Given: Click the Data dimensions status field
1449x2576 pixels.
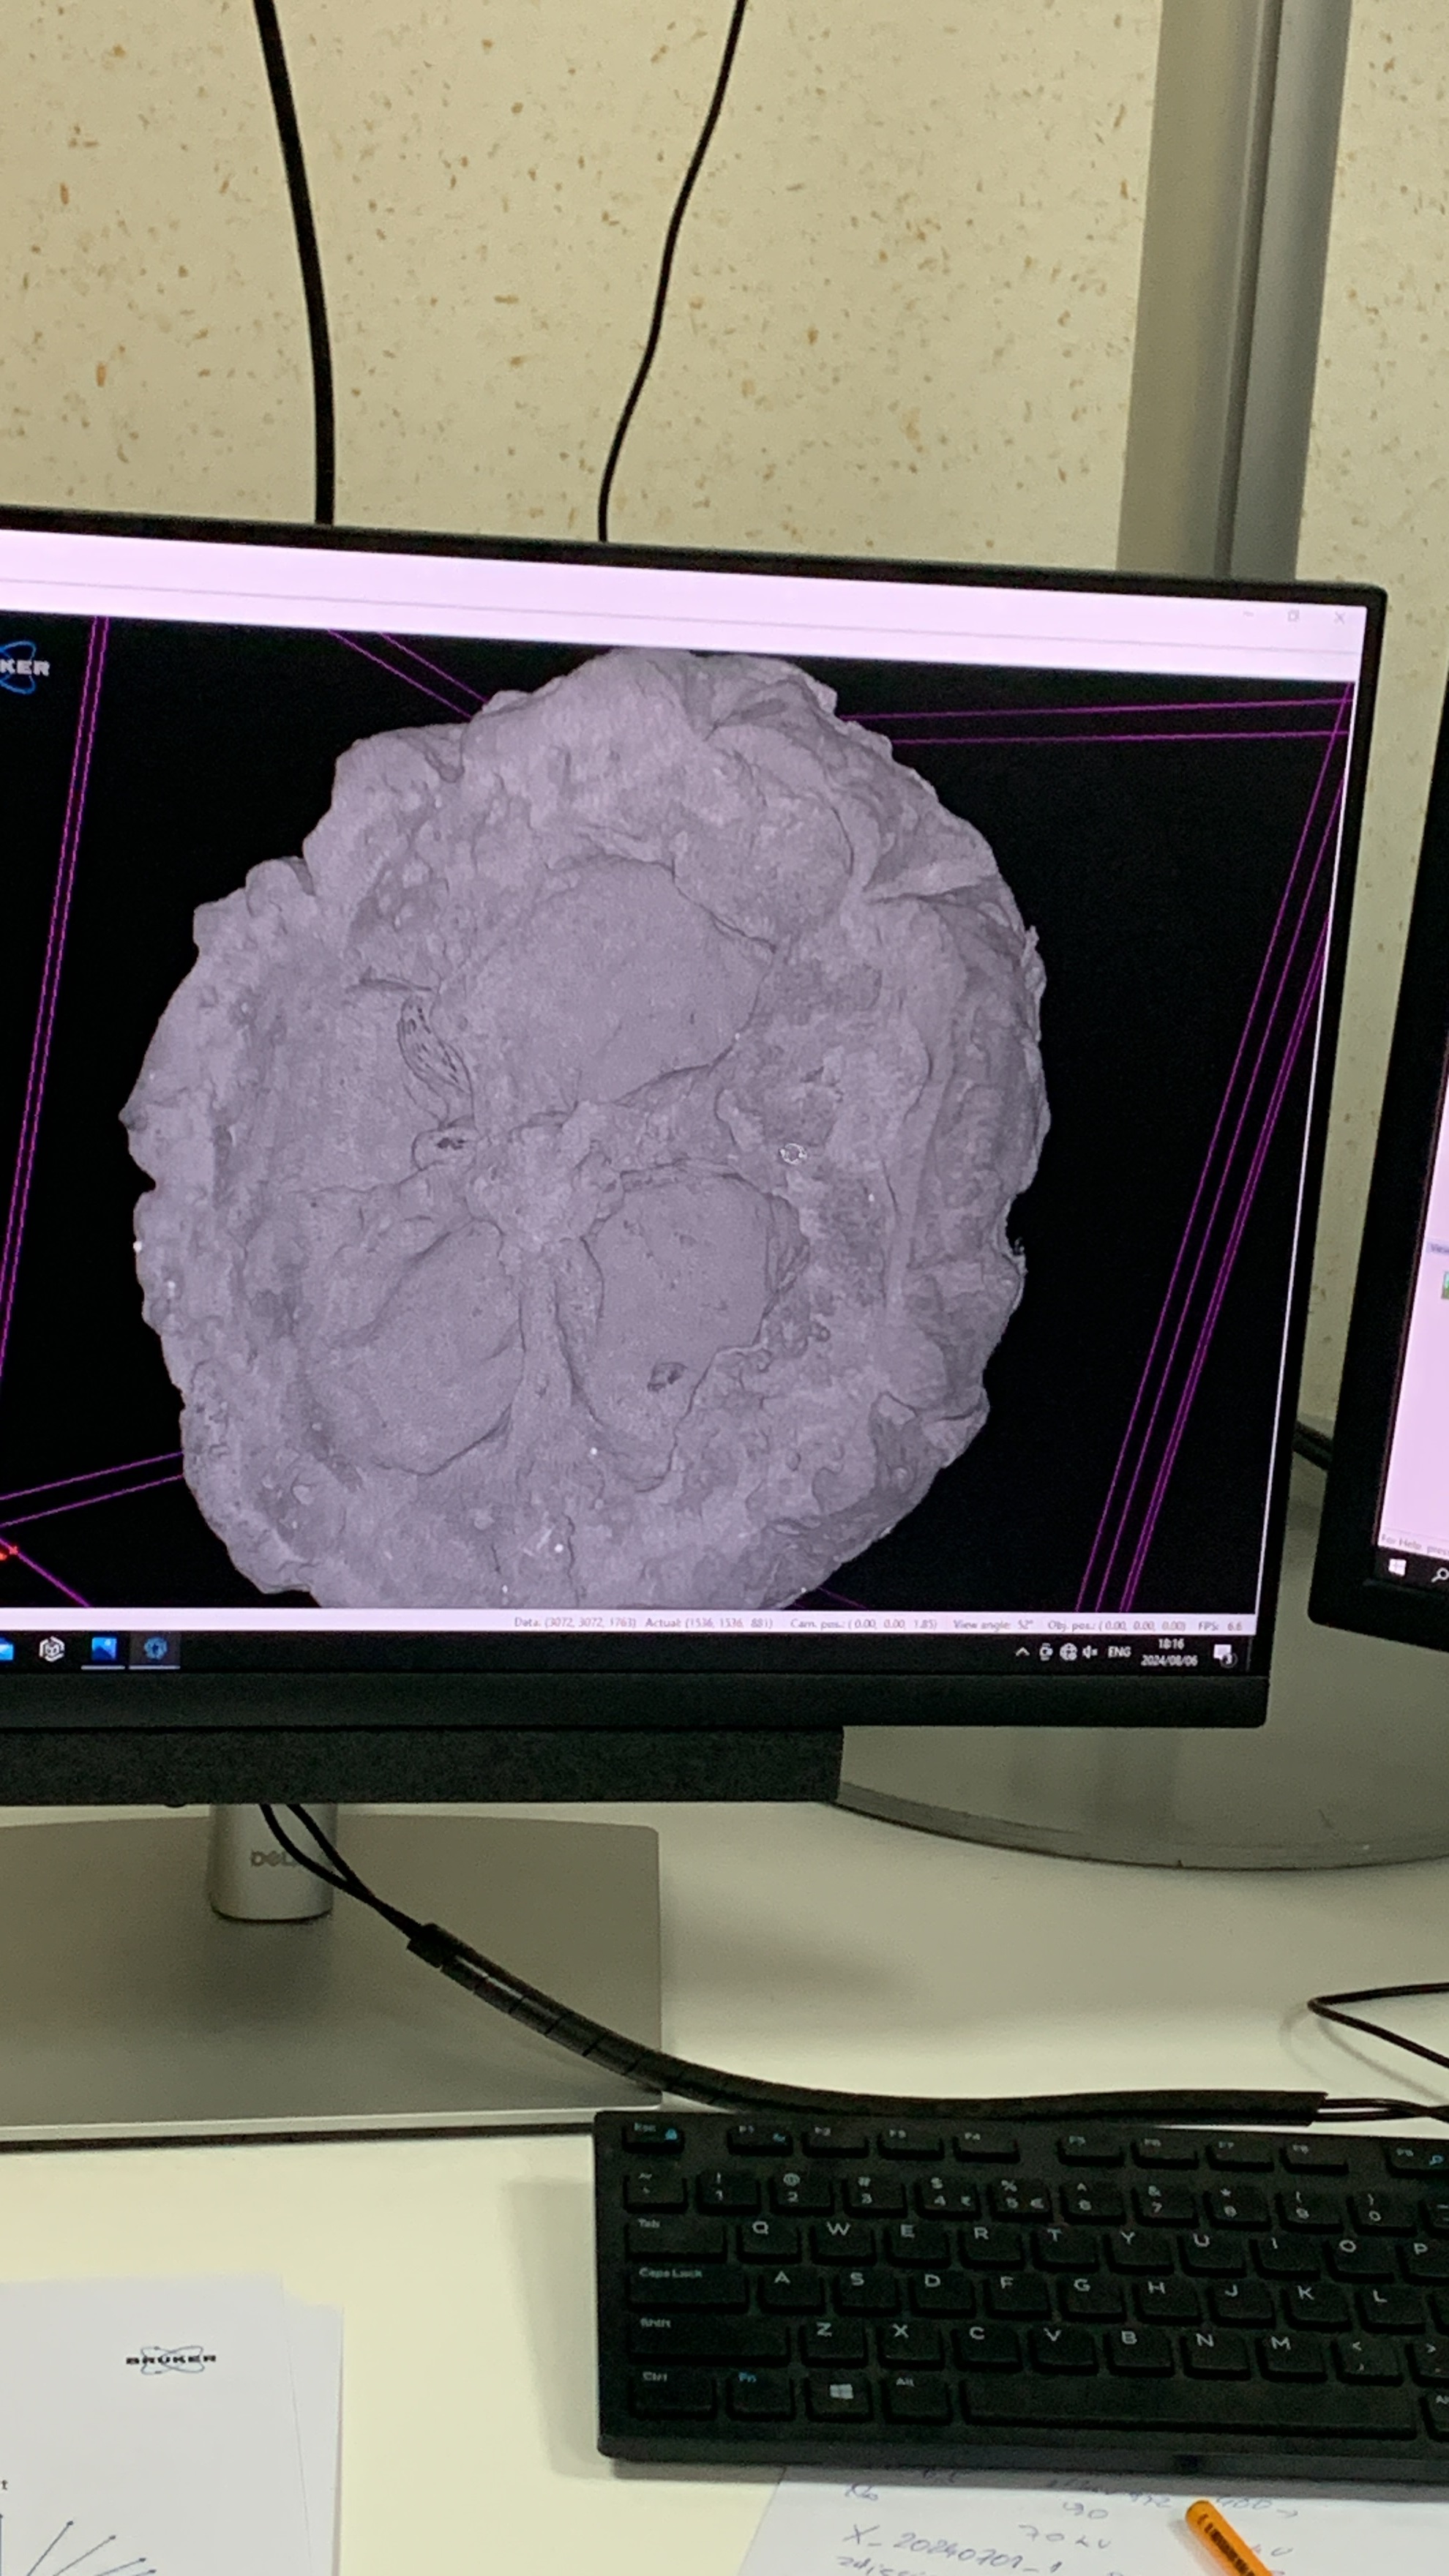Looking at the screenshot, I should 575,1622.
